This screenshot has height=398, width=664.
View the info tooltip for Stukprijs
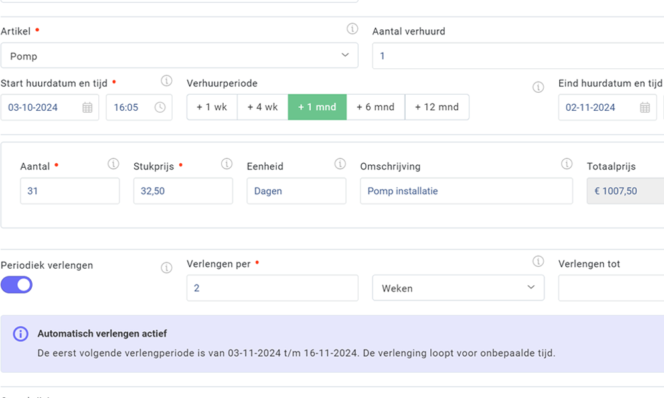coord(226,163)
